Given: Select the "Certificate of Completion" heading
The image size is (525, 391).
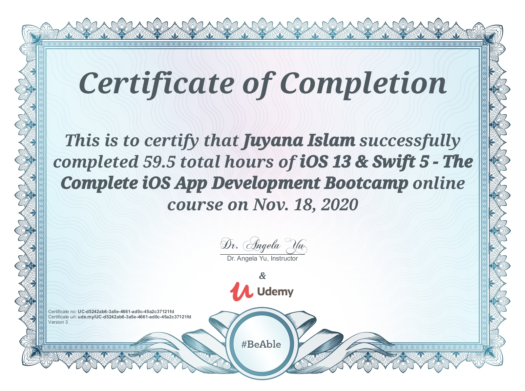Looking at the screenshot, I should [x=262, y=84].
